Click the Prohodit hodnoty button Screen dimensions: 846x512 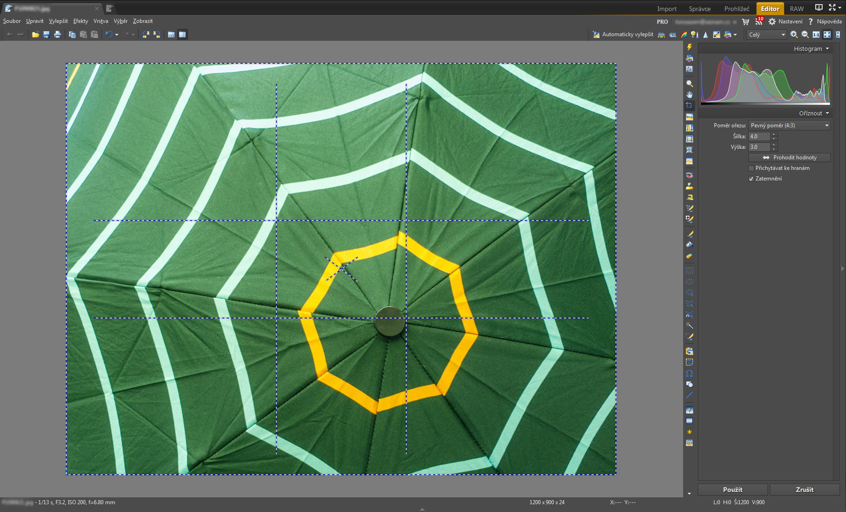pyautogui.click(x=790, y=158)
